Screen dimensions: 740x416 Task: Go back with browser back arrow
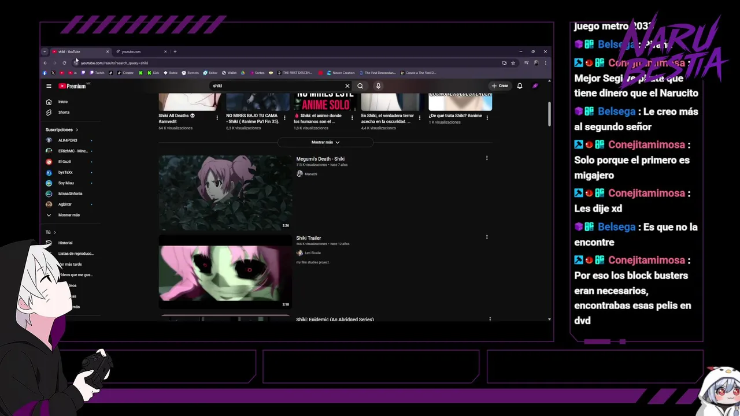pos(45,63)
